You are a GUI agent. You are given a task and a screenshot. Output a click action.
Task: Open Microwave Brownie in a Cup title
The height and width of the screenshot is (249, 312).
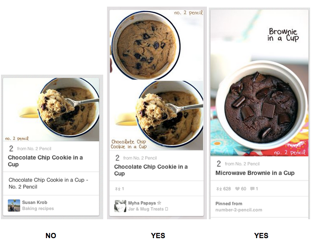(x=255, y=173)
